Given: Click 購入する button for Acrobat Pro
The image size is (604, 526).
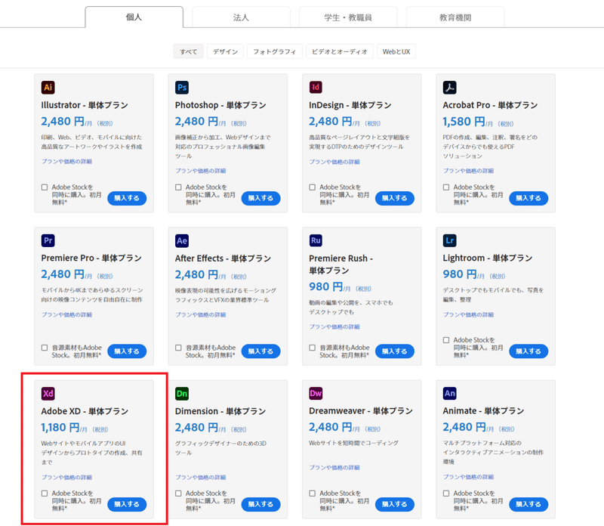Looking at the screenshot, I should coord(528,198).
